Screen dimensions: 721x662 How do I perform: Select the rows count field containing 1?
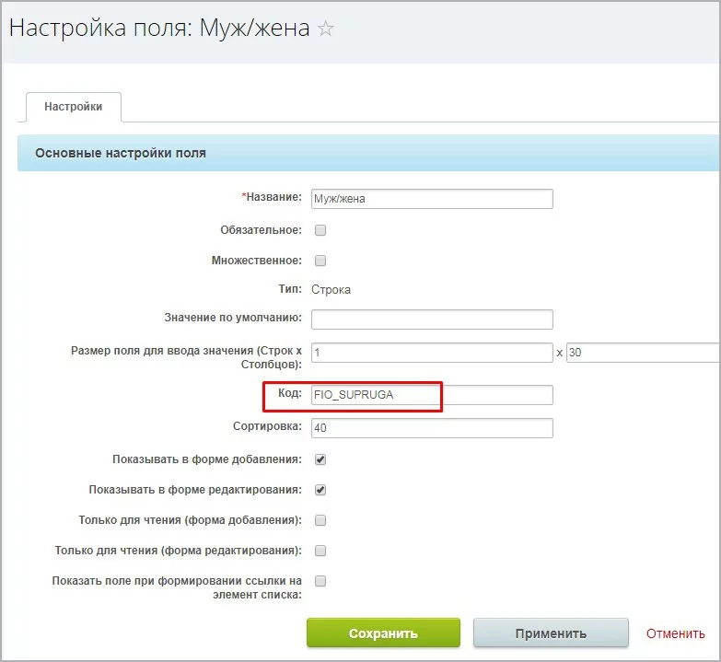click(431, 353)
